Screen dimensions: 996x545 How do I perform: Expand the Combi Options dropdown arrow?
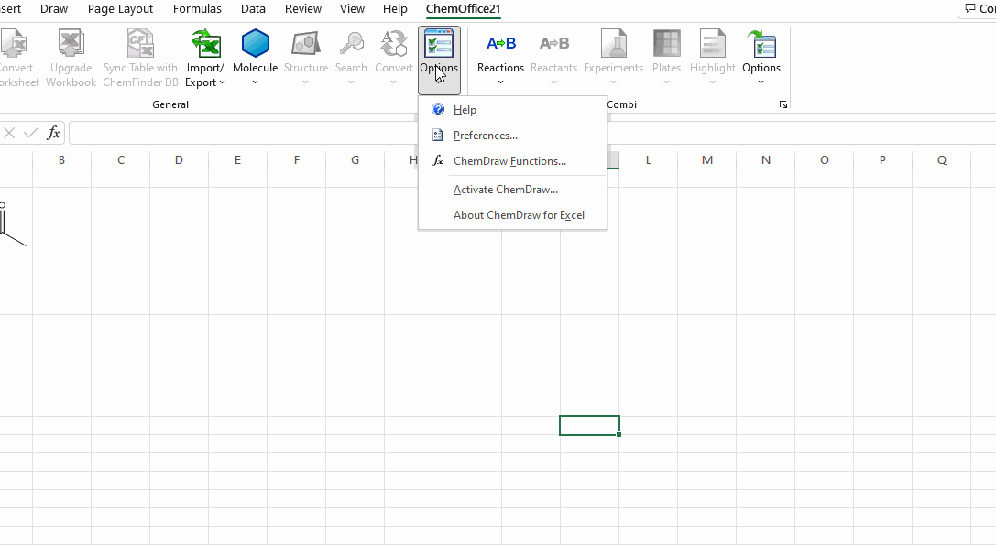[x=761, y=82]
